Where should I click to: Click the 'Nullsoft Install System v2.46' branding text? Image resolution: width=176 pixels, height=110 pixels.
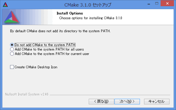[x=27, y=94]
